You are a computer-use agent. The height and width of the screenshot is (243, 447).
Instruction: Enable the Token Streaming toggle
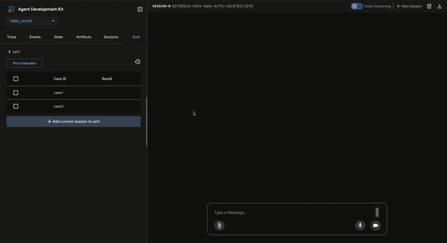pyautogui.click(x=357, y=6)
